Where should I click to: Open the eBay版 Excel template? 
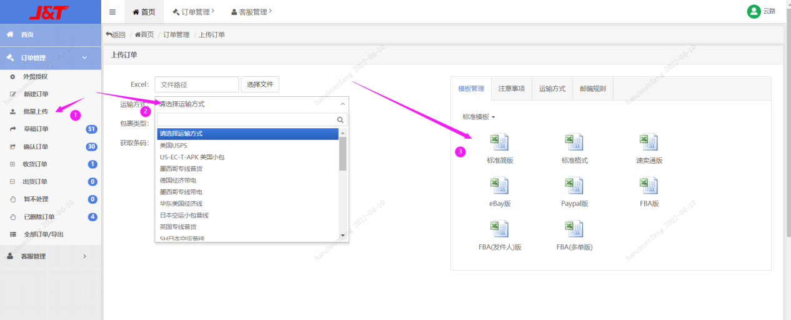tap(499, 192)
